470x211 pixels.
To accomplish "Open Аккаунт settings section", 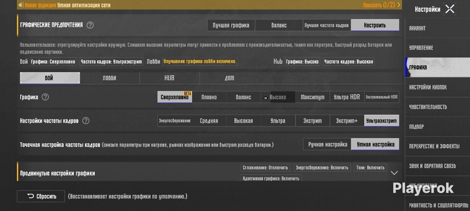I will coord(437,28).
